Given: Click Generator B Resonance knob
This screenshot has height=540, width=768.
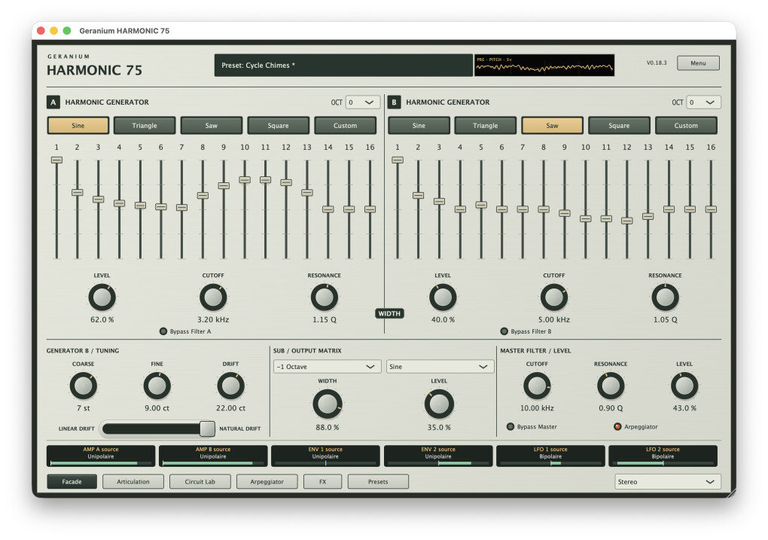Looking at the screenshot, I should point(665,297).
